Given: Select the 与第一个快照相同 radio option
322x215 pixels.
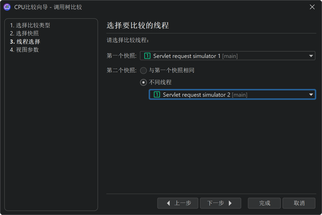Looking at the screenshot, I should click(x=143, y=70).
